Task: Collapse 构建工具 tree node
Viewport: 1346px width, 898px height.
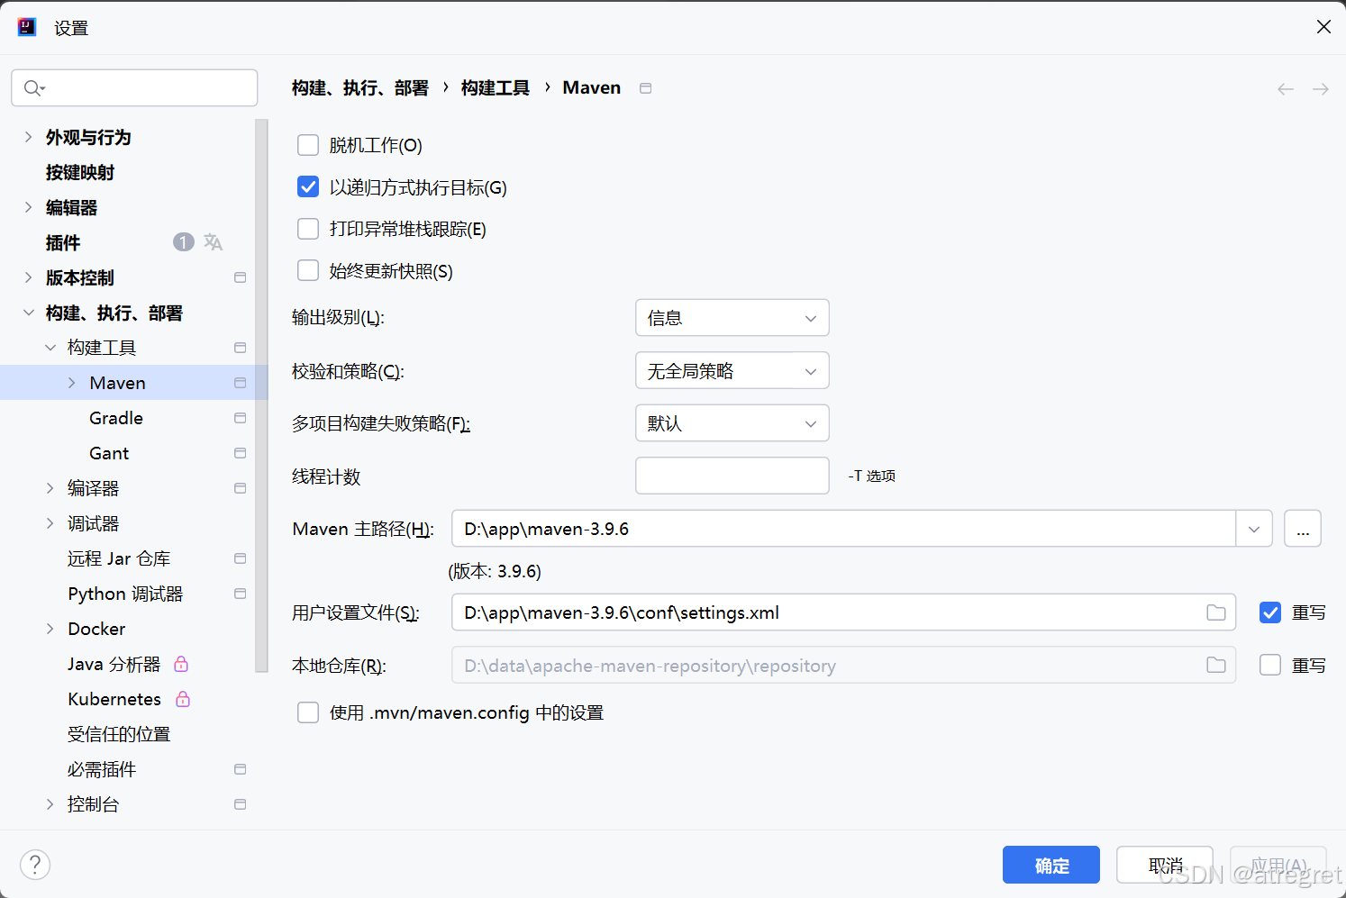Action: (x=50, y=348)
